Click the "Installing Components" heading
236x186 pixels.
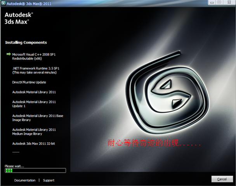tap(26, 43)
